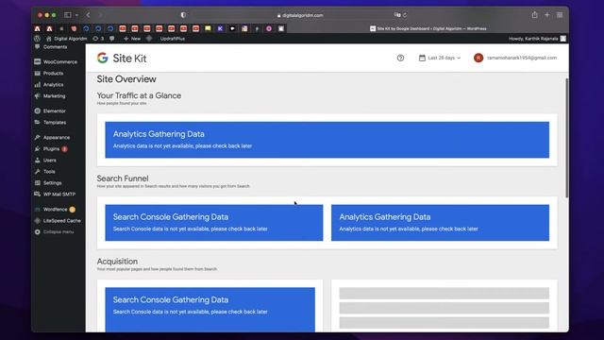Visit the Digital Algoridm site link

[67, 39]
